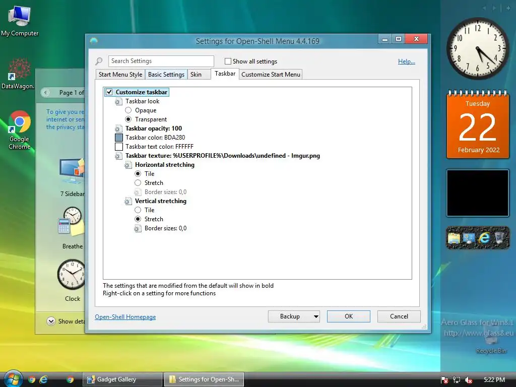
Task: Click the gear icon beside Taskbar texture
Action: tap(118, 156)
